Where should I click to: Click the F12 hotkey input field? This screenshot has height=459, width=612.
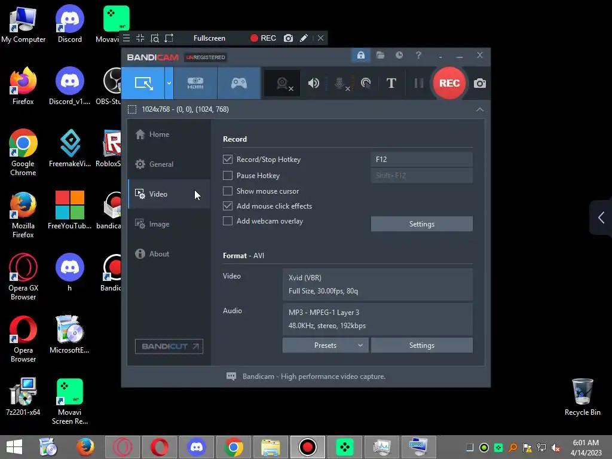(x=421, y=159)
